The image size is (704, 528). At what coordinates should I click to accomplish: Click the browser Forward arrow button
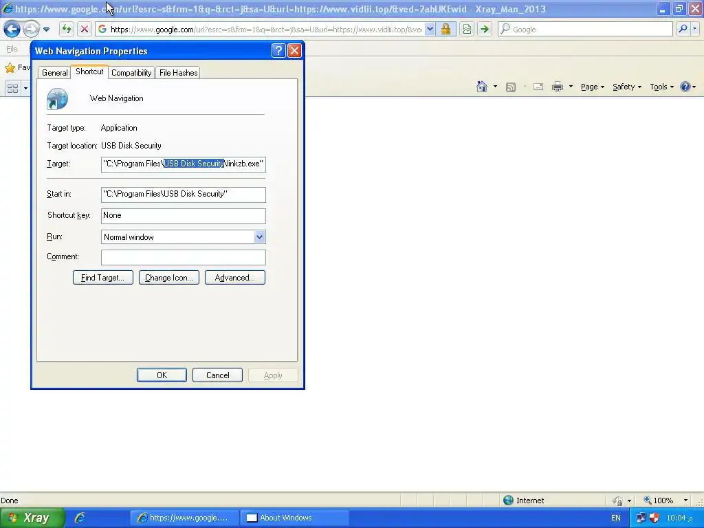tap(31, 29)
